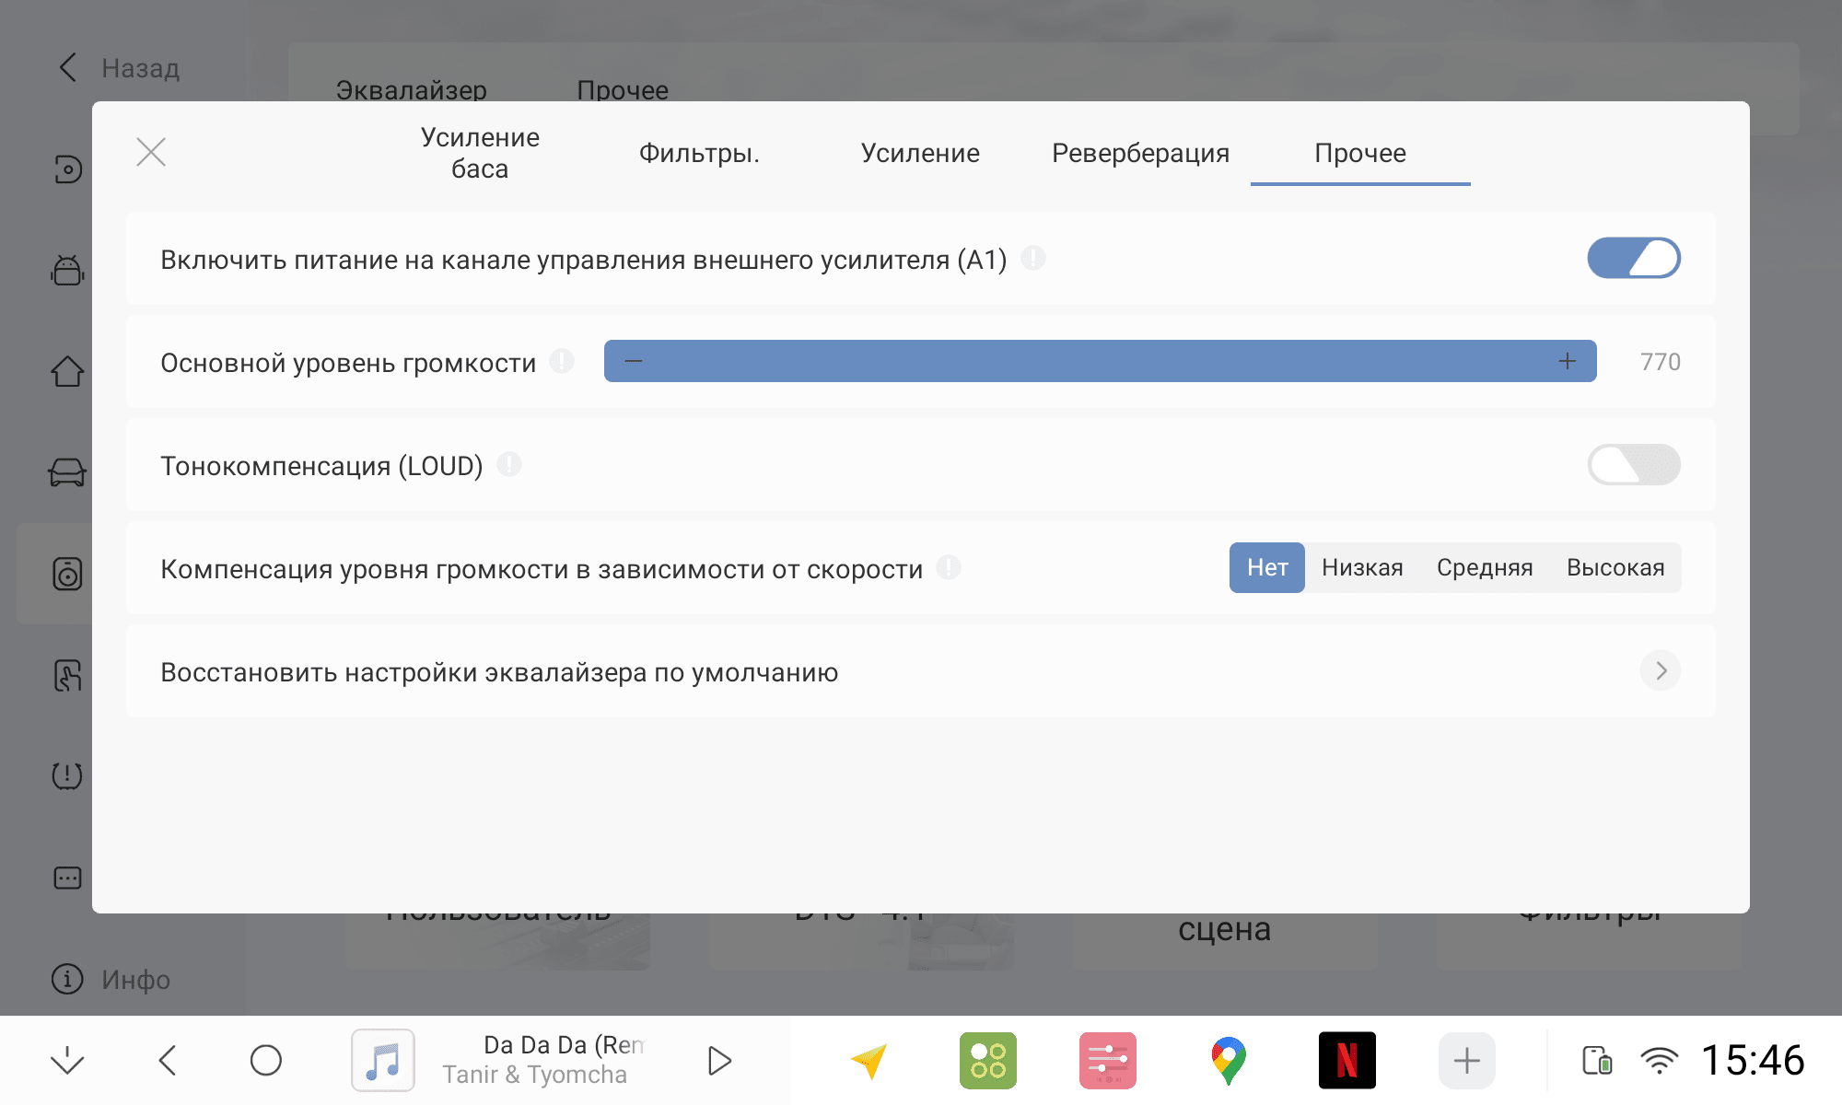Open the Усиление tab
Screen dimensions: 1842x1105
[920, 153]
